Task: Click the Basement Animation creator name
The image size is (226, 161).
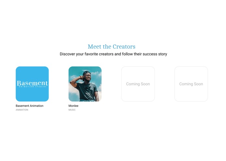Action: point(30,106)
